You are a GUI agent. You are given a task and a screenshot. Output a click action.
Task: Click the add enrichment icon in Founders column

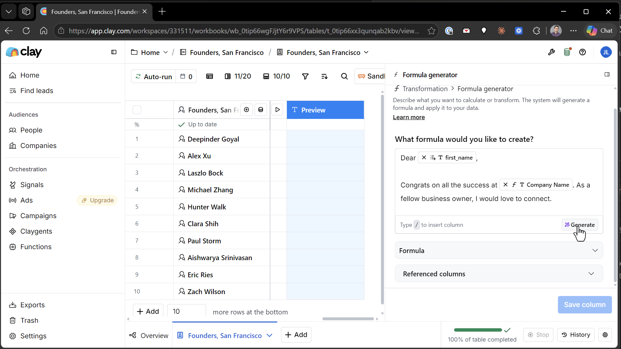click(x=246, y=110)
